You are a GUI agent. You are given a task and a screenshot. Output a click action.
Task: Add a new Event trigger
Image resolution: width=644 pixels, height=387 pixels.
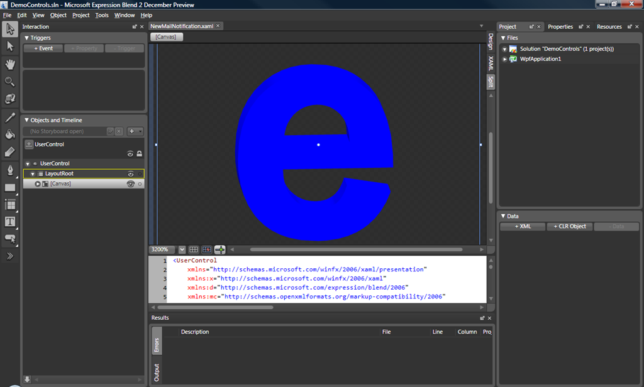[43, 48]
